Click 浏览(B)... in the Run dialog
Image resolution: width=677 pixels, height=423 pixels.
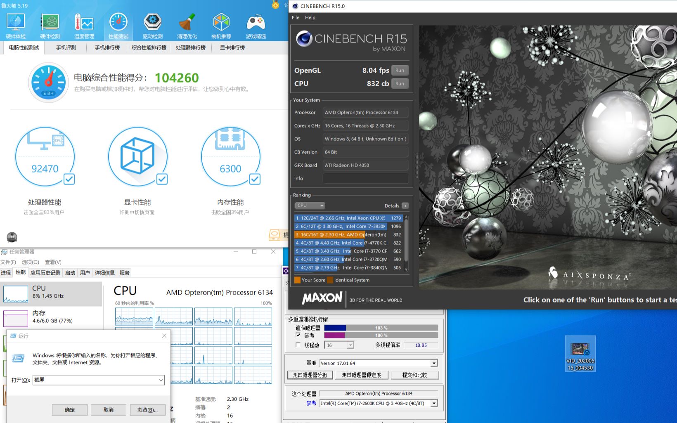point(147,410)
